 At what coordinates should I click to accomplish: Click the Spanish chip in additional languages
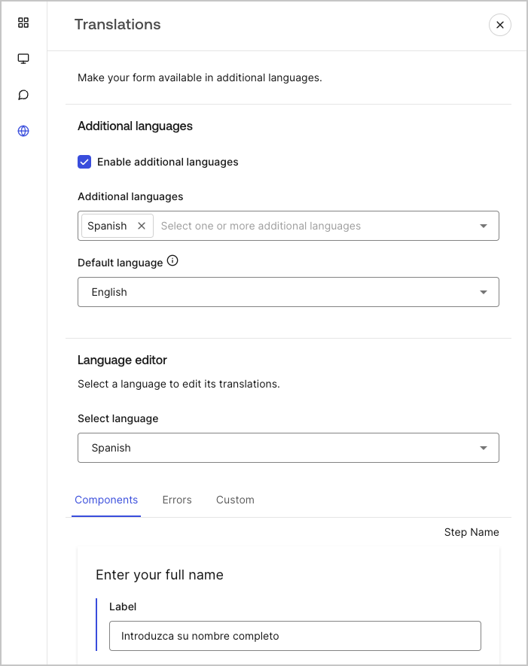click(110, 225)
